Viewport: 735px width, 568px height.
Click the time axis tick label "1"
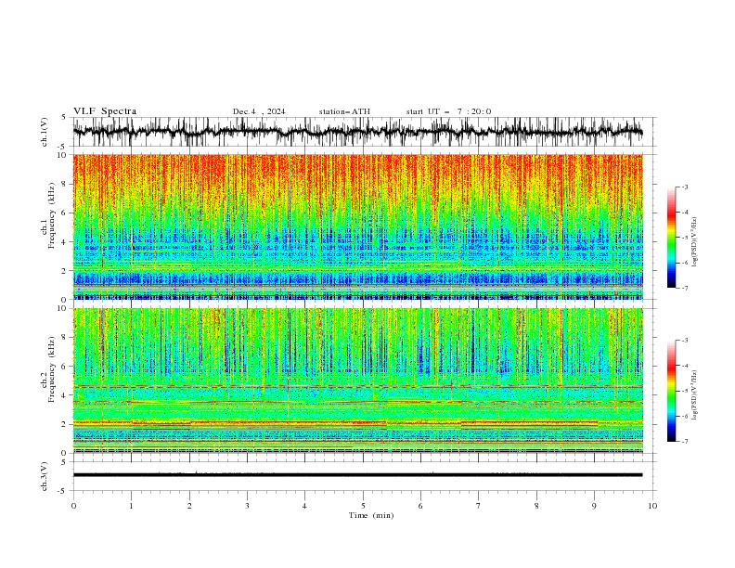pos(131,506)
